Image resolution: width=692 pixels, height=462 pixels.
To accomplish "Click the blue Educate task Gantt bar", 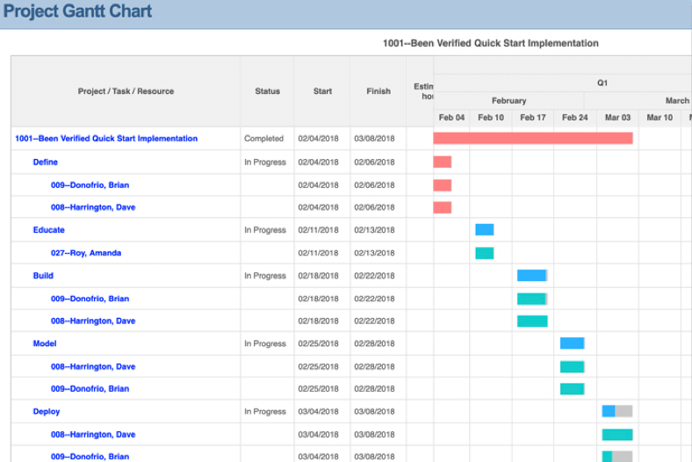I will point(485,229).
